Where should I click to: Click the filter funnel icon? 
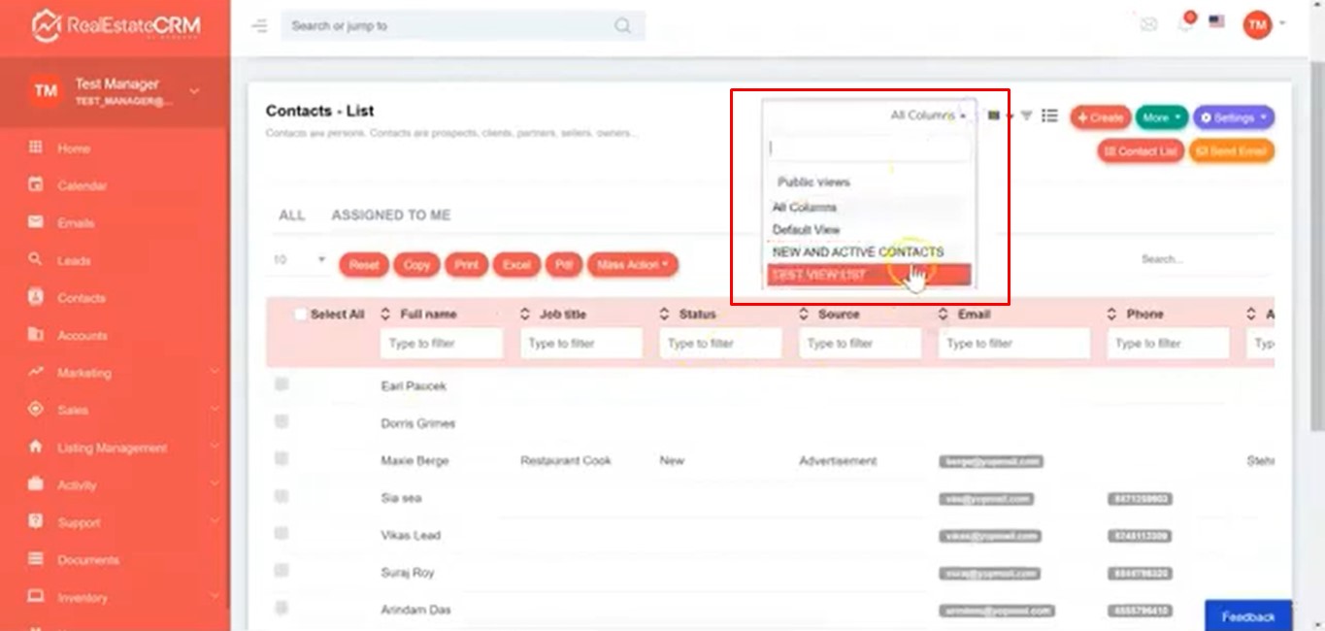tap(1026, 116)
